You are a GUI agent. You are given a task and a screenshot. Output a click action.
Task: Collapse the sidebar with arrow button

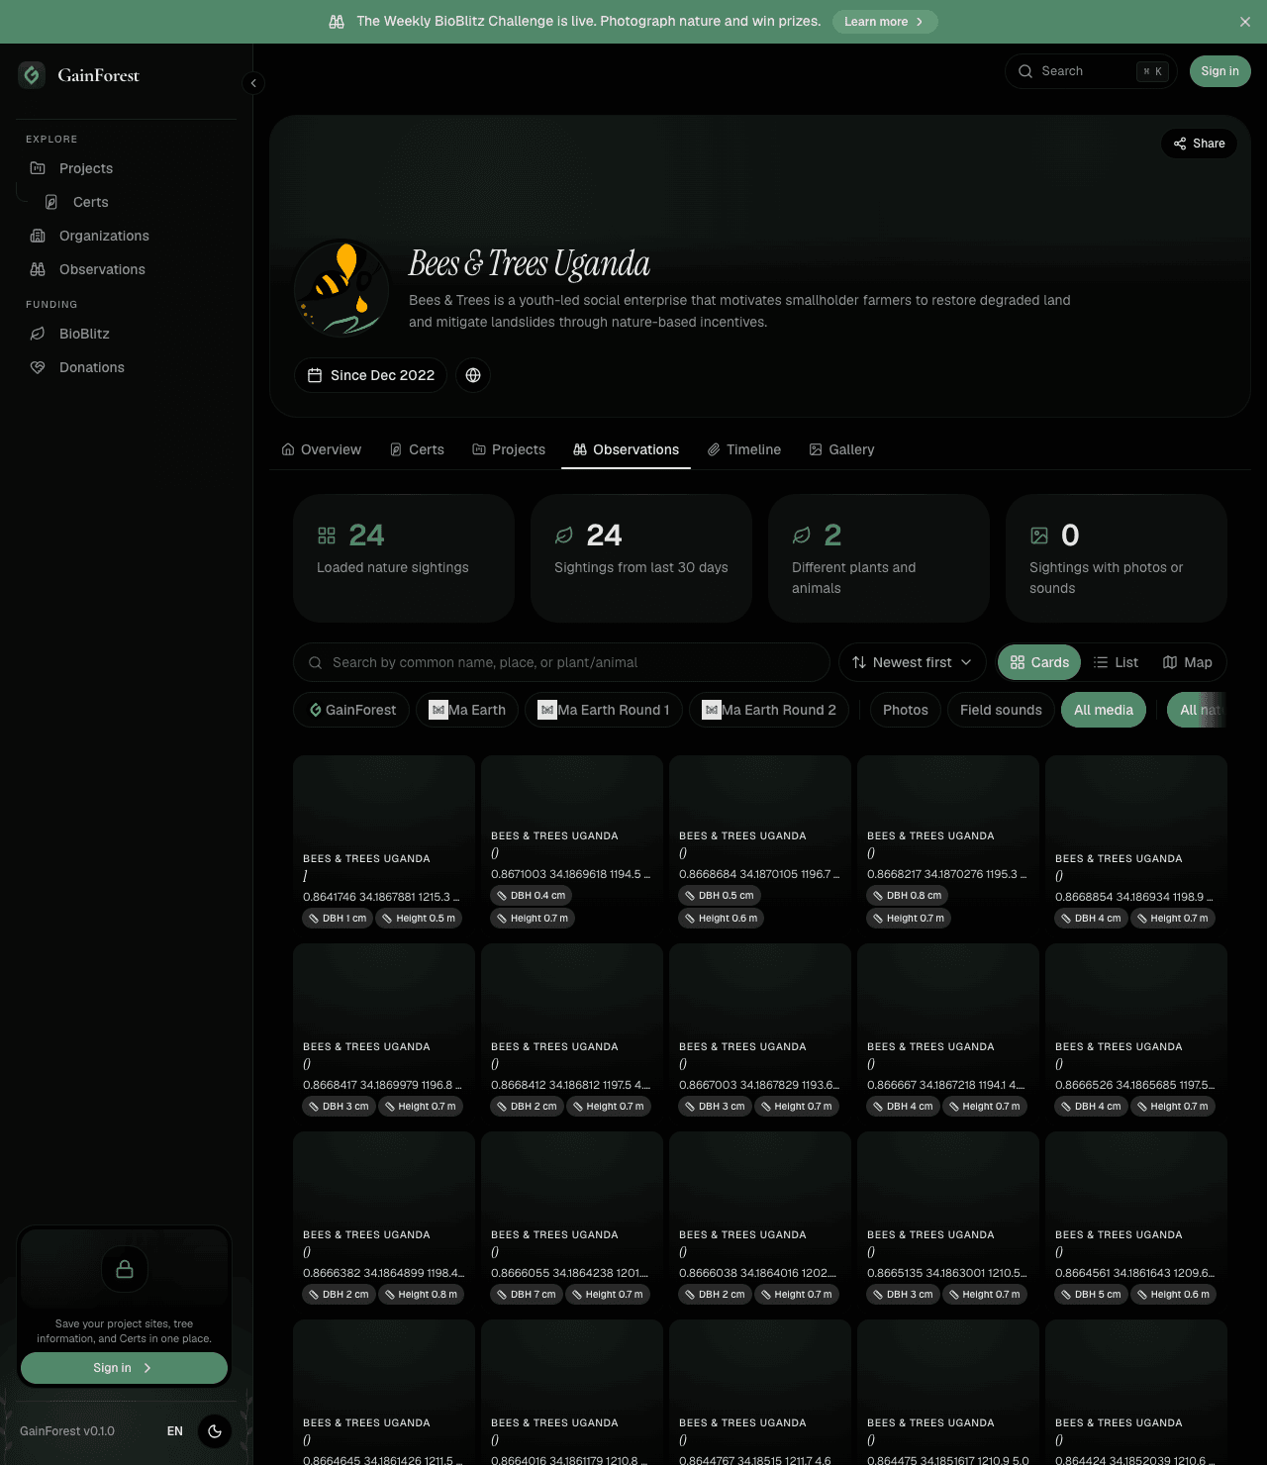(x=253, y=83)
